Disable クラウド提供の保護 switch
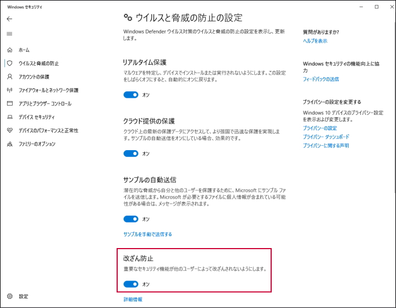 131,153
